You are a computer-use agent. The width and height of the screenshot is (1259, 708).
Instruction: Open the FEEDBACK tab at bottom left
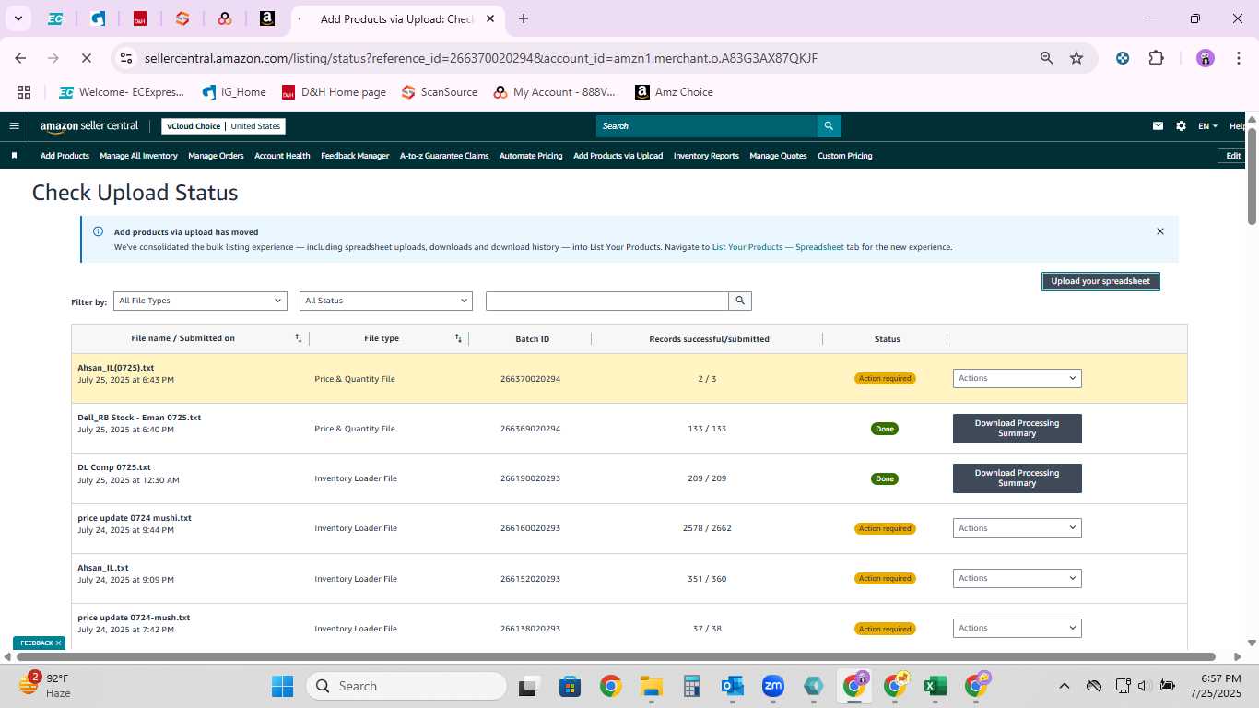click(x=40, y=643)
